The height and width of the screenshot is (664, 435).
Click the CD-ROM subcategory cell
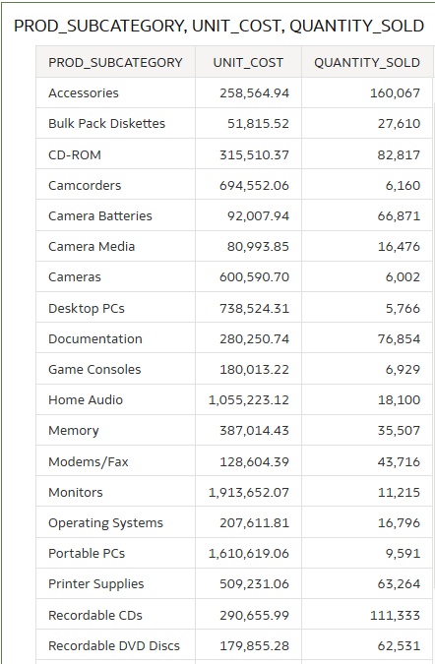click(x=115, y=154)
